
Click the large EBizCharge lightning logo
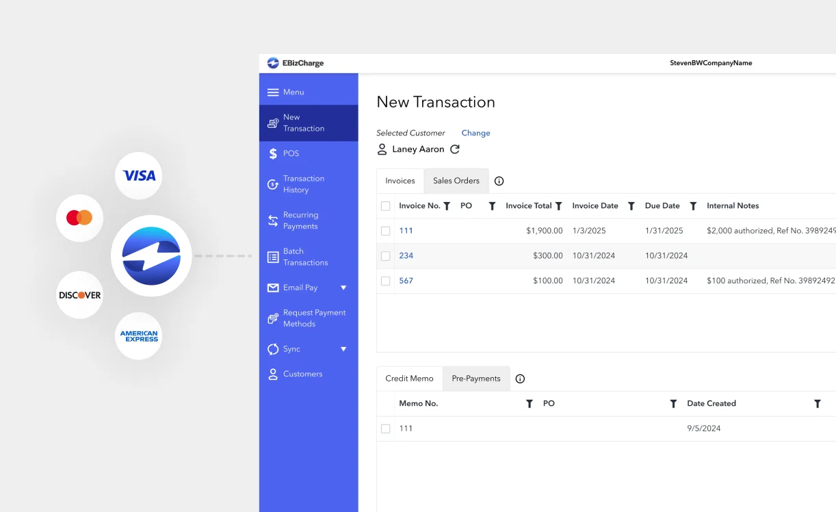pos(151,256)
